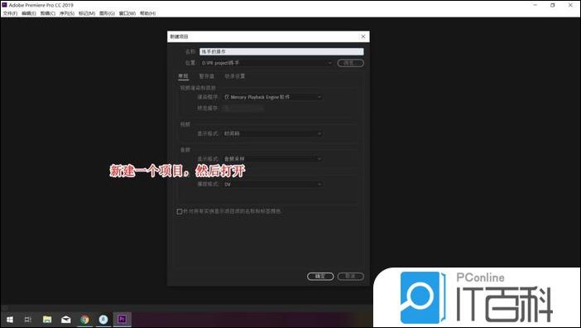Click the Browse button next to location
The width and height of the screenshot is (581, 328).
(x=351, y=63)
